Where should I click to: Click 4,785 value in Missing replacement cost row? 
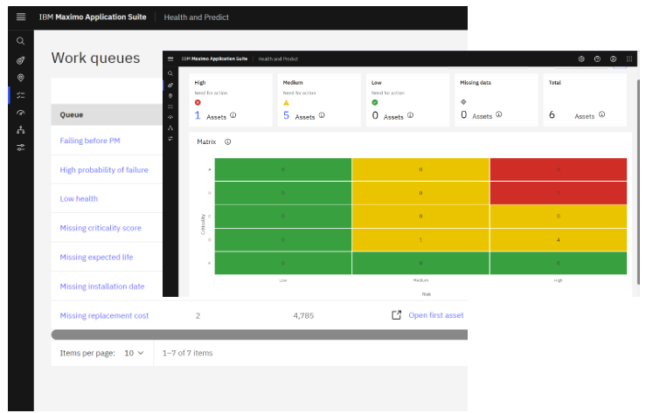pos(303,315)
